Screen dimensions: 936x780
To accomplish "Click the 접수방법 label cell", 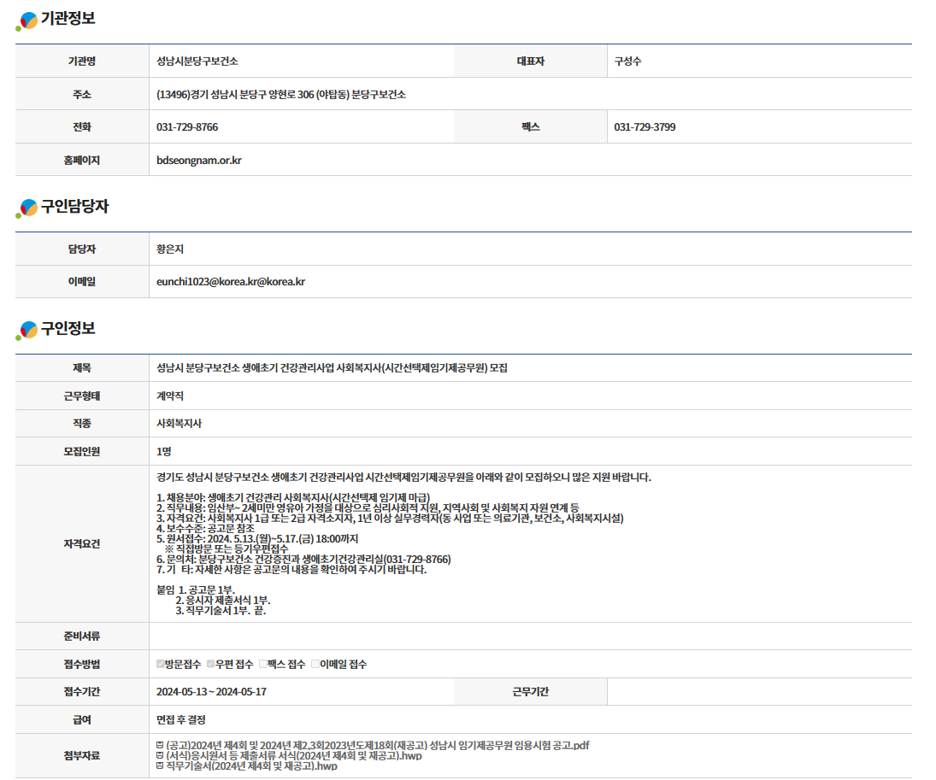I will [x=82, y=664].
